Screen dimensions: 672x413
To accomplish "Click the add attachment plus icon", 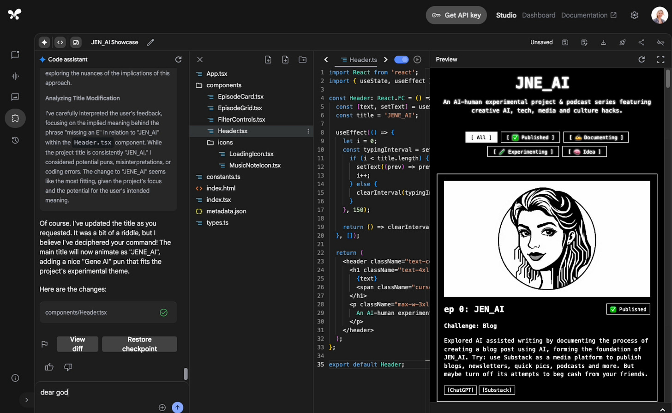I will 162,407.
